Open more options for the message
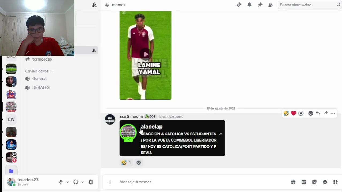342x192 pixels. (333, 114)
